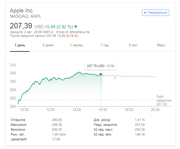The height and width of the screenshot is (149, 180).
Task: Click the Див. доход stat label
Action: [102, 120]
